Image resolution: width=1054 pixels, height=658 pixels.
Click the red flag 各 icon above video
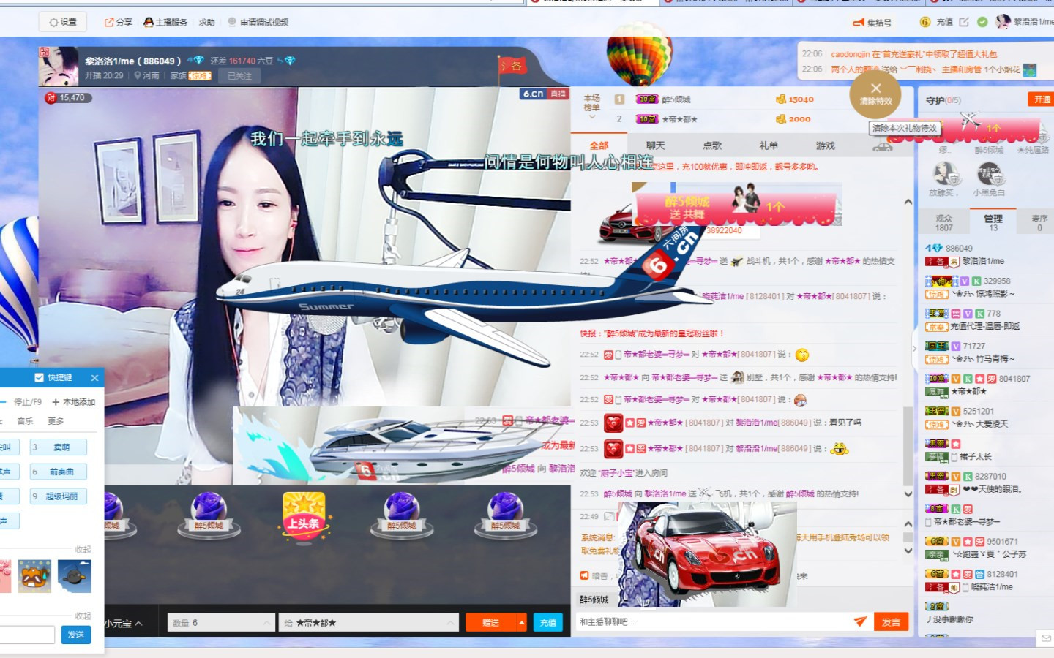click(x=513, y=66)
